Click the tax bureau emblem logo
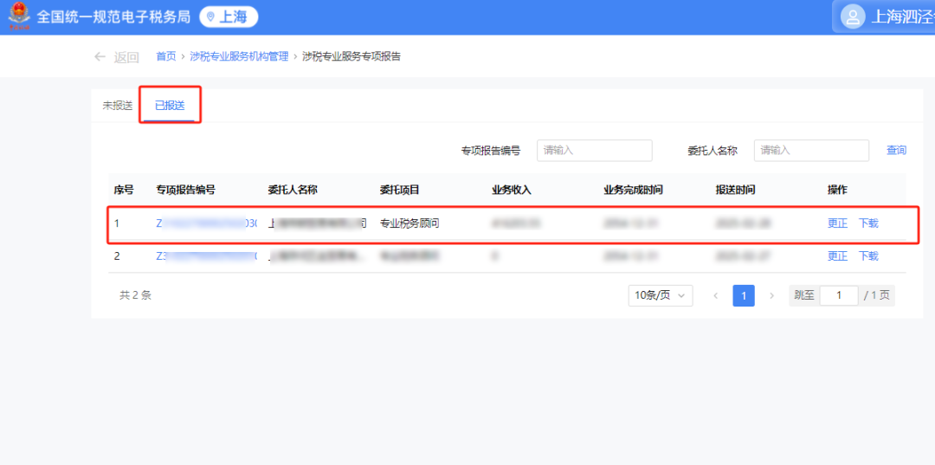 click(18, 17)
